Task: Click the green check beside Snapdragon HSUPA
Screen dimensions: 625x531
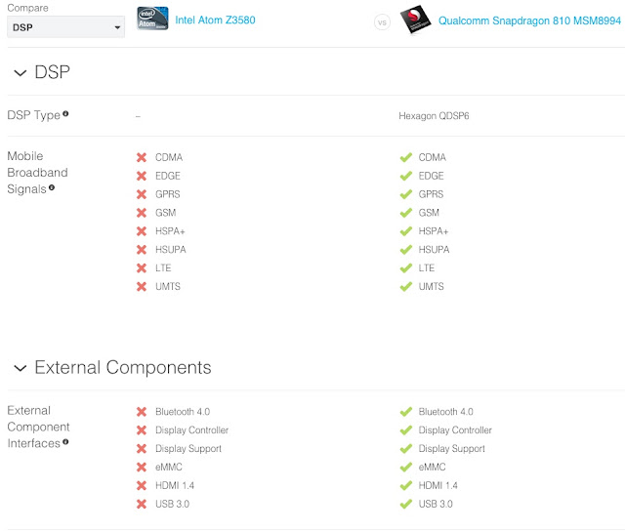Action: click(x=406, y=250)
